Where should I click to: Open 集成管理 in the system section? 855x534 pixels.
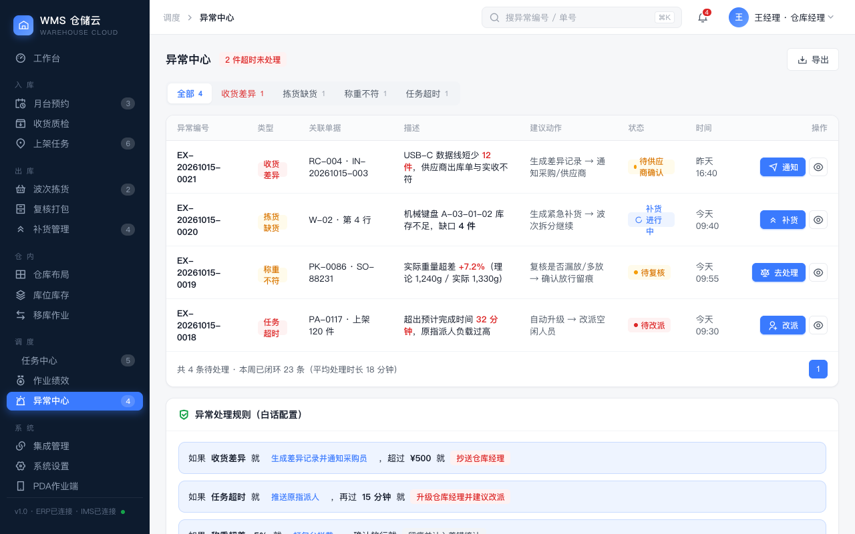pyautogui.click(x=75, y=446)
